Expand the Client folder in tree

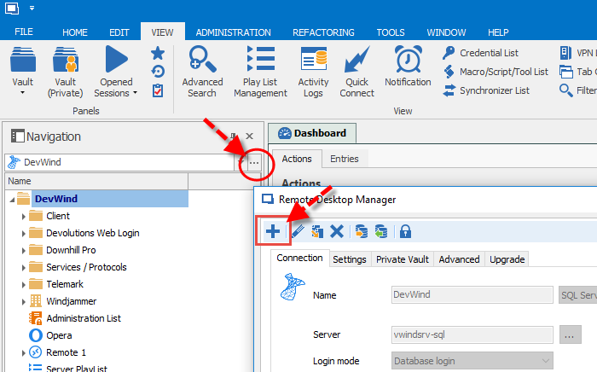point(24,216)
